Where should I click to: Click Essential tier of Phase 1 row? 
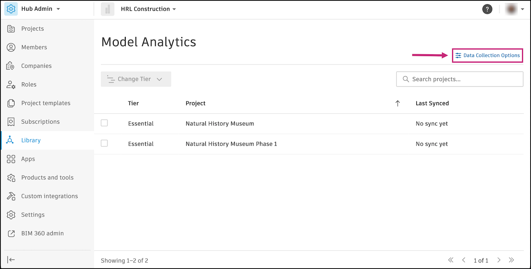coord(141,144)
